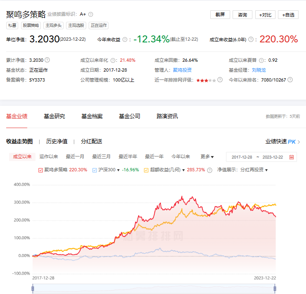Viewport: 306px width, 294px height.
Task: Open 刘晓龙 fund manager link
Action: (x=259, y=70)
